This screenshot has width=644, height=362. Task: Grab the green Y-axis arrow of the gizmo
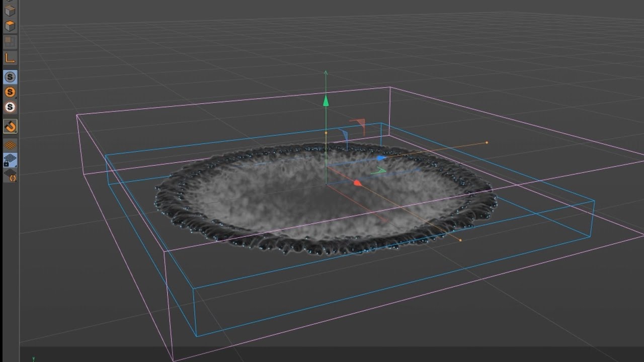click(x=326, y=101)
